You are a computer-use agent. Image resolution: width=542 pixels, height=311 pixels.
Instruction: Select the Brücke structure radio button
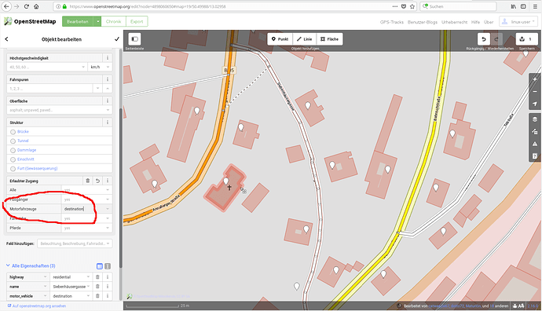pyautogui.click(x=13, y=132)
